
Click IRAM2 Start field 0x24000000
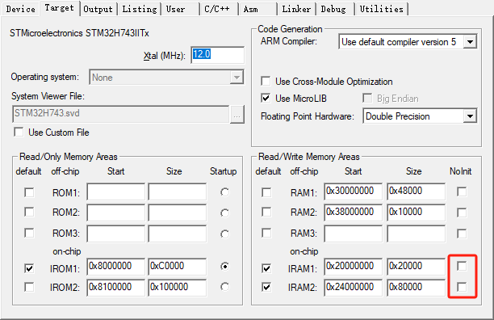354,288
